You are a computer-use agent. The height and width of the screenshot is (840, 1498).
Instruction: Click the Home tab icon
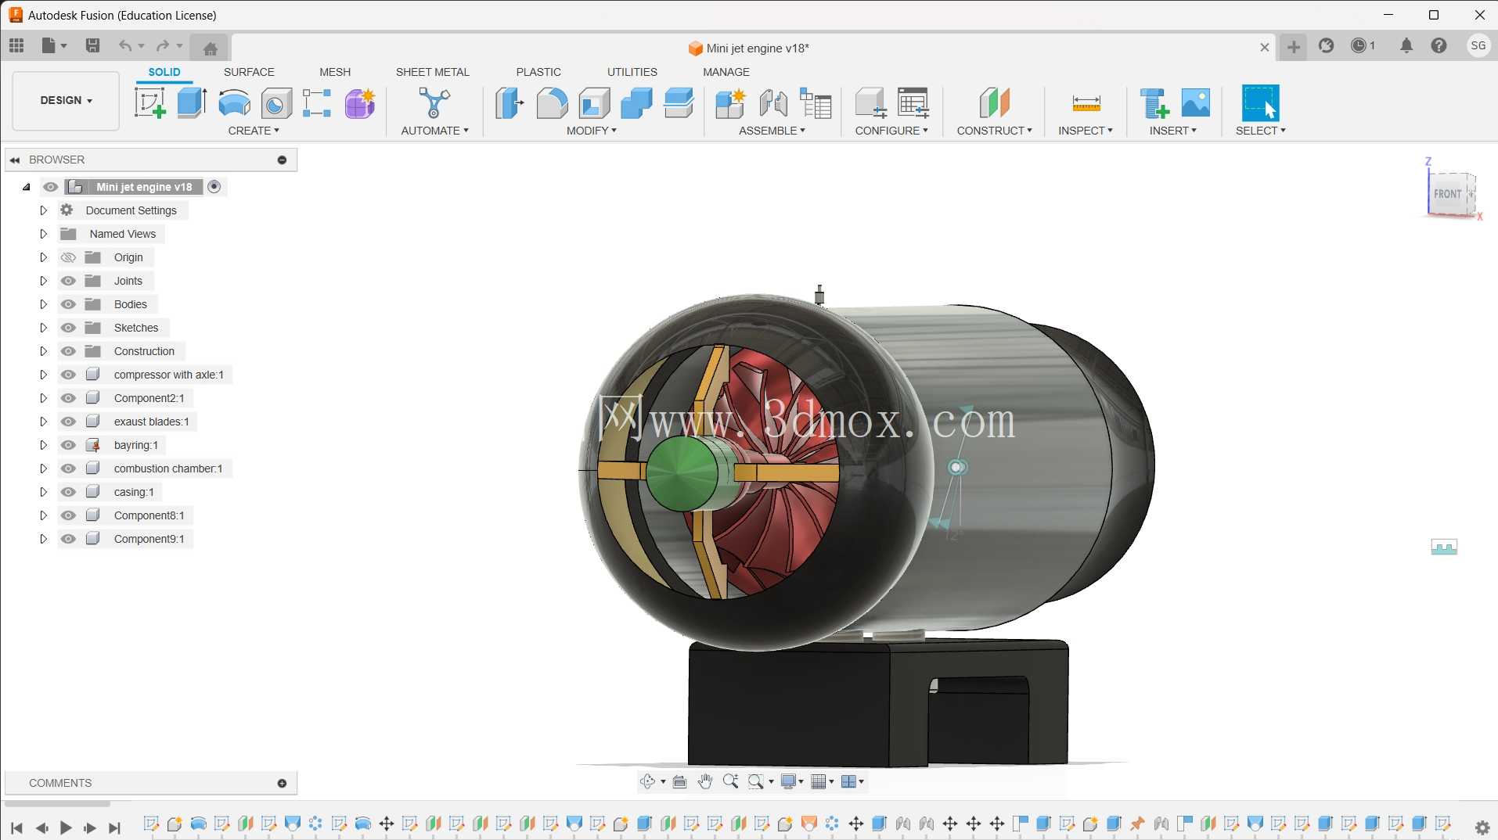[x=210, y=48]
